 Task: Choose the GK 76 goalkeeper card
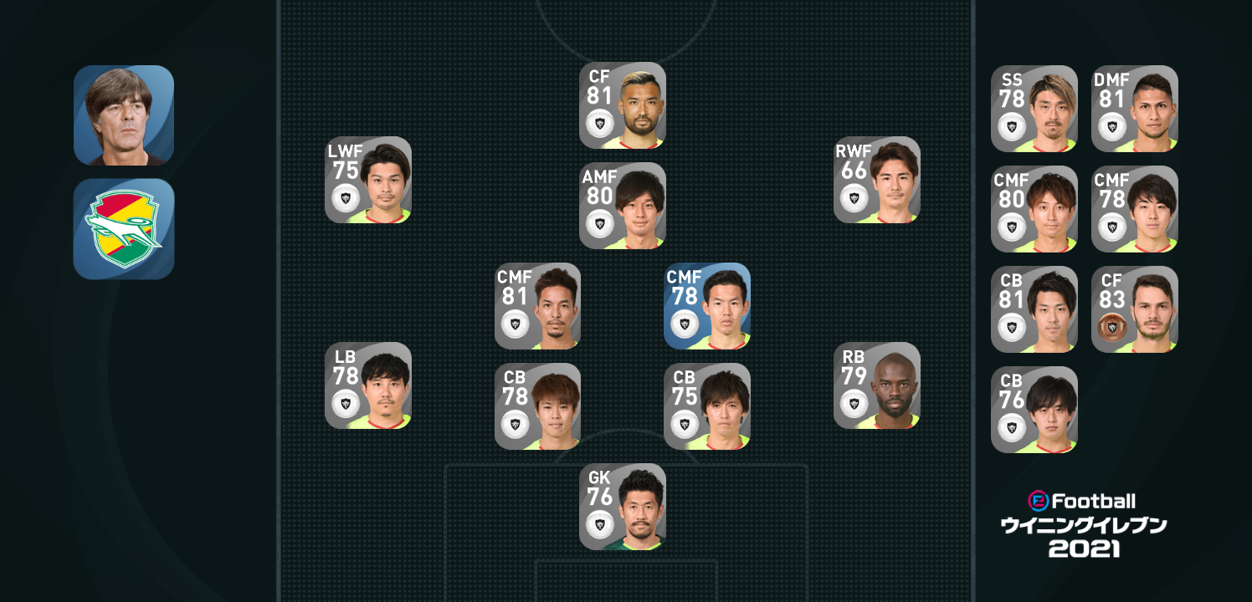click(x=623, y=507)
